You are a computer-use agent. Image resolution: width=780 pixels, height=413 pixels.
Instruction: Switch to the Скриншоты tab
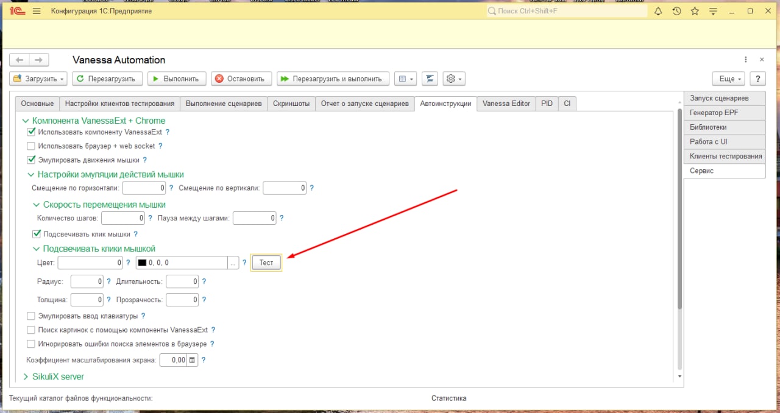[x=292, y=104]
